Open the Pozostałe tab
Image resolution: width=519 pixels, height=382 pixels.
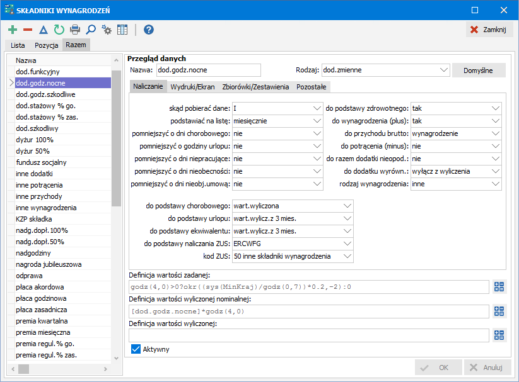pyautogui.click(x=311, y=87)
